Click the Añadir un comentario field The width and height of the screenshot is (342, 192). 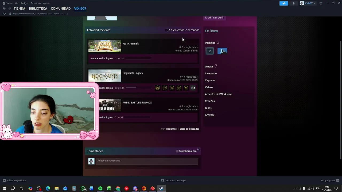pyautogui.click(x=147, y=161)
